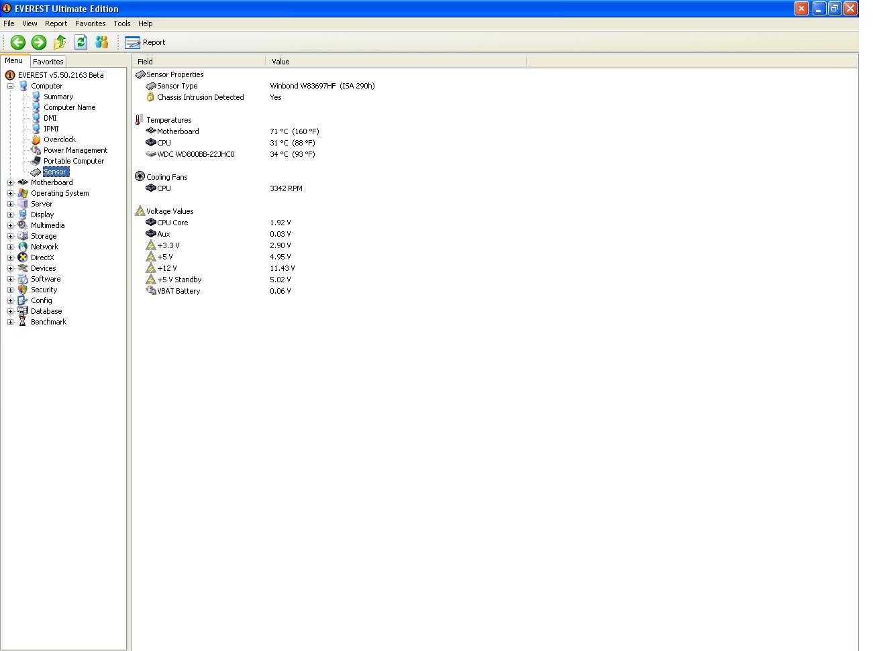The width and height of the screenshot is (873, 651).
Task: Click the Temperatures thermometer icon
Action: pyautogui.click(x=140, y=120)
